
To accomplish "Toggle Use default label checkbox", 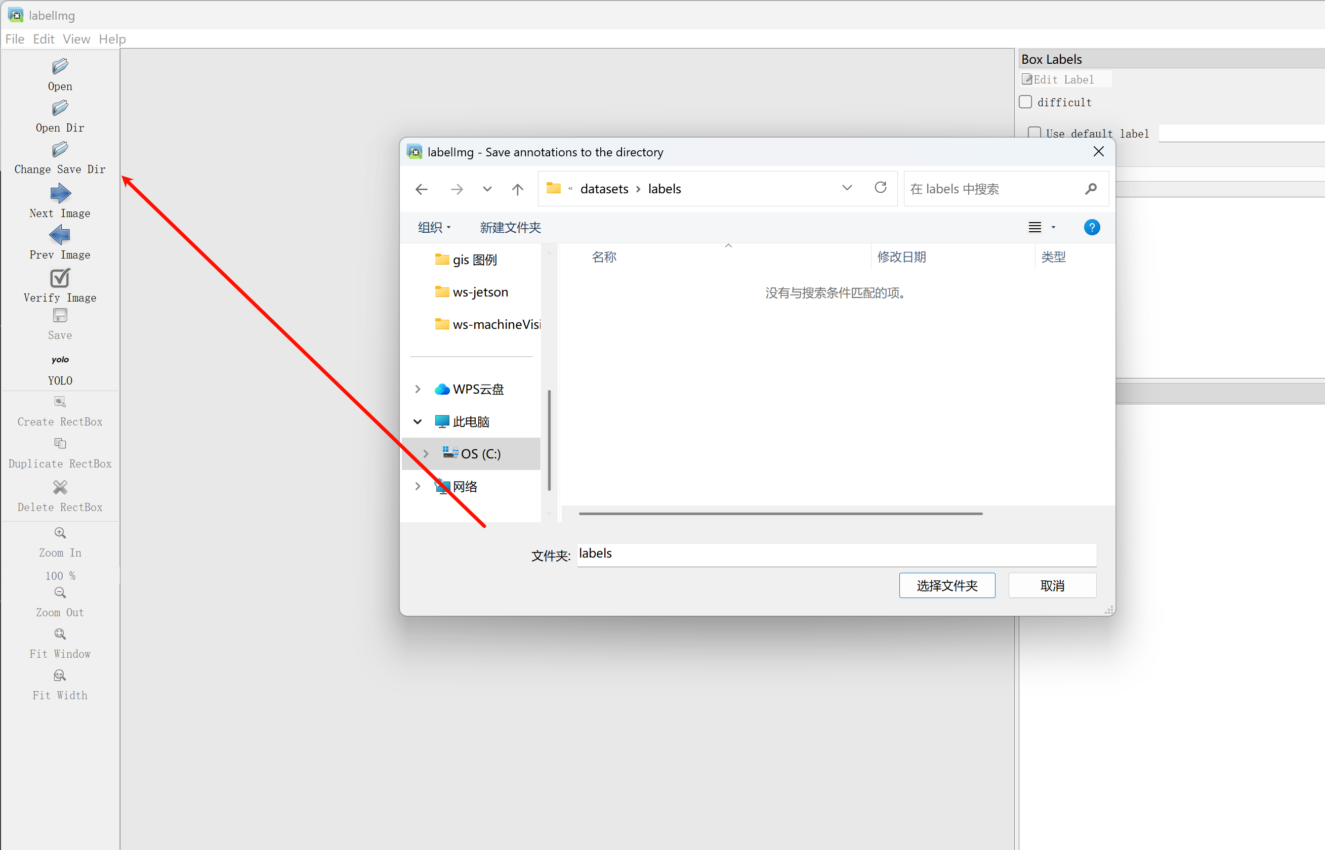I will pyautogui.click(x=1034, y=133).
